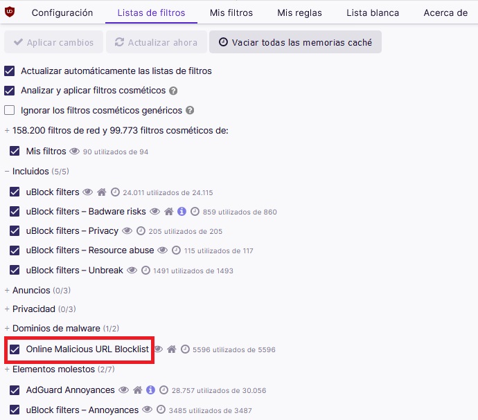Image resolution: width=478 pixels, height=420 pixels.
Task: Expand the Anuncios group
Action: pos(38,290)
